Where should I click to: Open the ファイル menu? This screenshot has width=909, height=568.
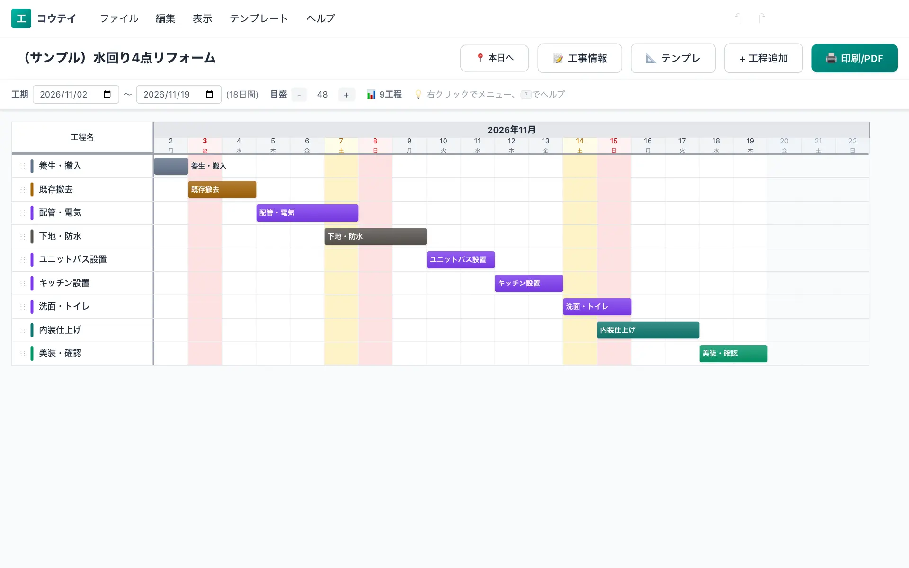tap(119, 18)
